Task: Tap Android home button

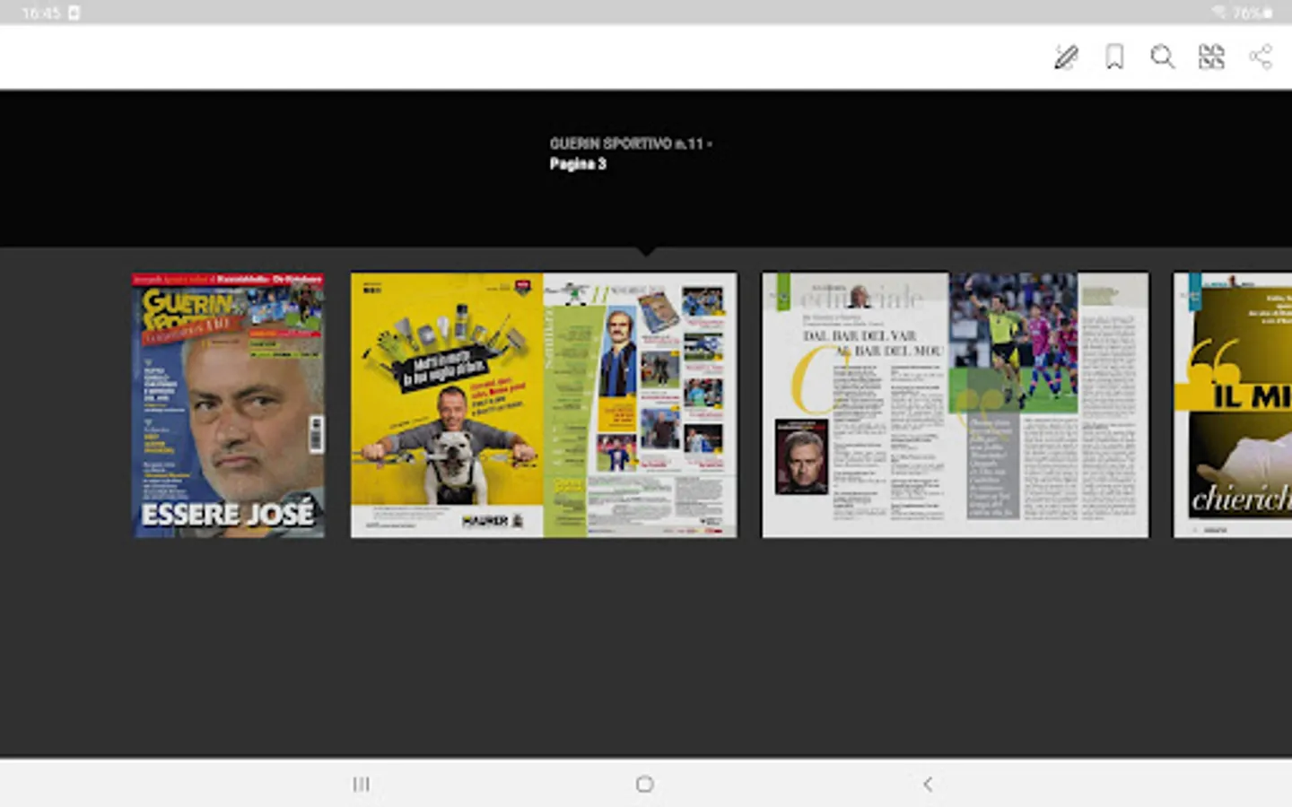Action: (644, 785)
